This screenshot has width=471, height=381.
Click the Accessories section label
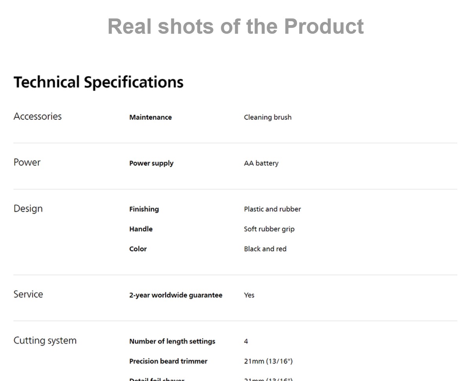coord(38,117)
